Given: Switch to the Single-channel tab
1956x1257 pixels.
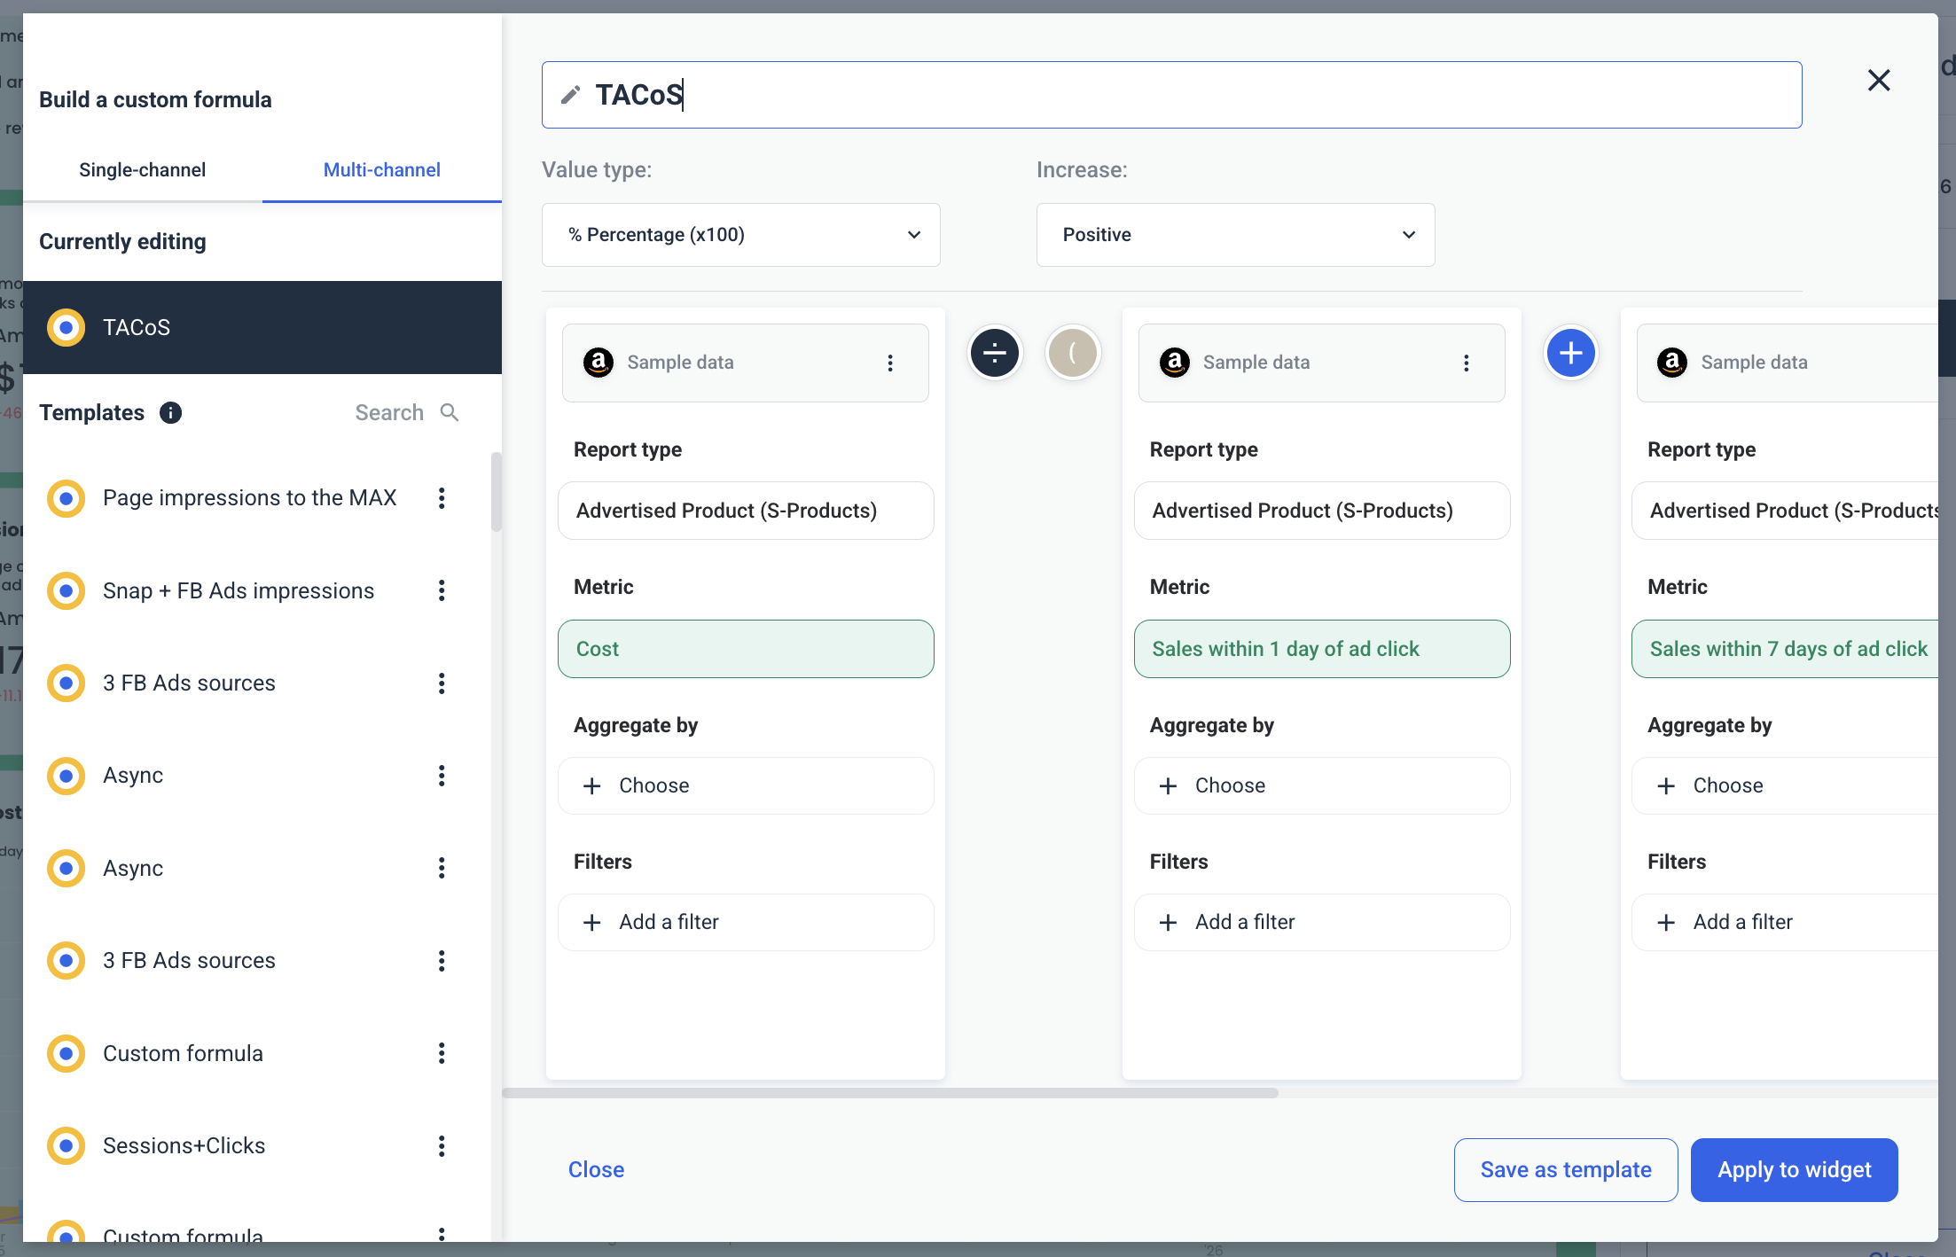Looking at the screenshot, I should (x=142, y=170).
